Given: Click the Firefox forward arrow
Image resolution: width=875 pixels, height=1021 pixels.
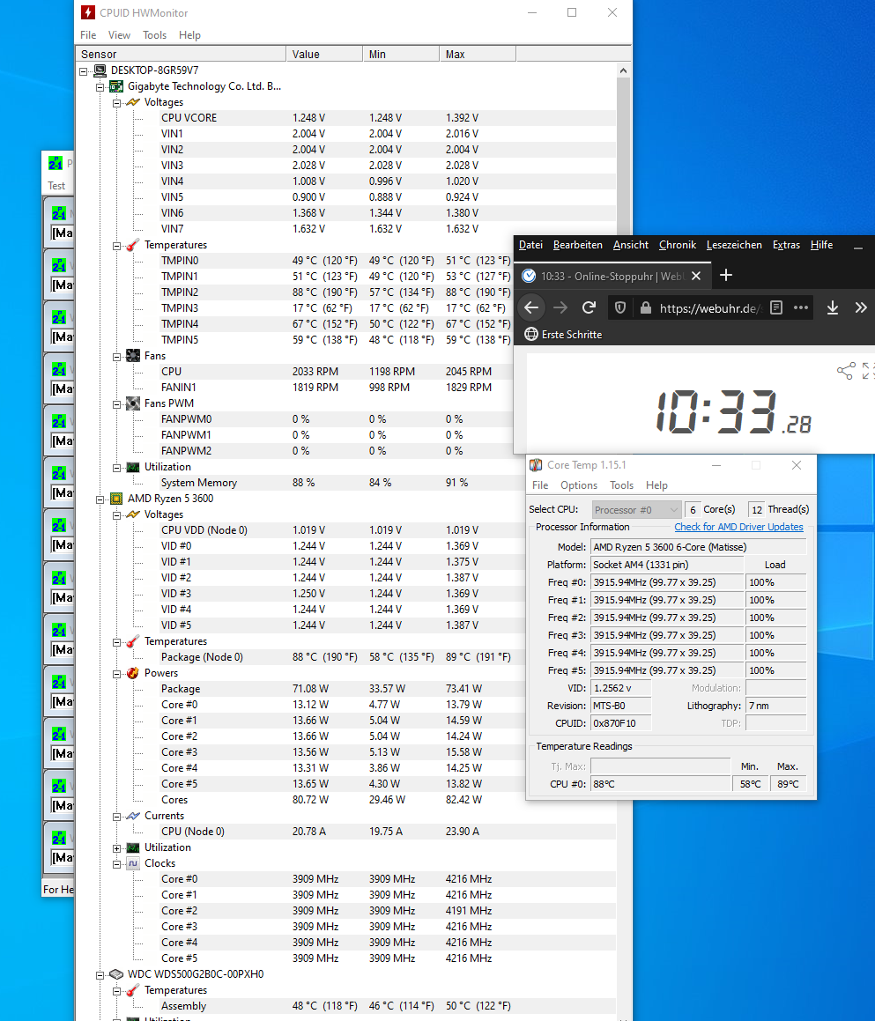Looking at the screenshot, I should coord(560,308).
